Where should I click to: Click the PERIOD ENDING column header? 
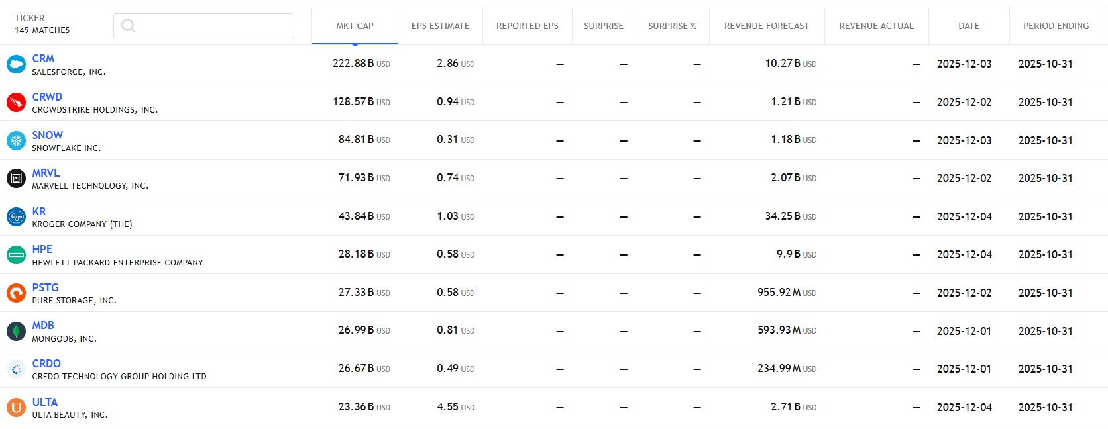pyautogui.click(x=1056, y=26)
